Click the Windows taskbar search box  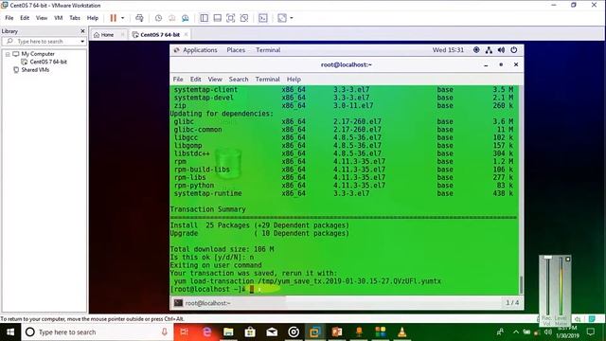coord(98,332)
